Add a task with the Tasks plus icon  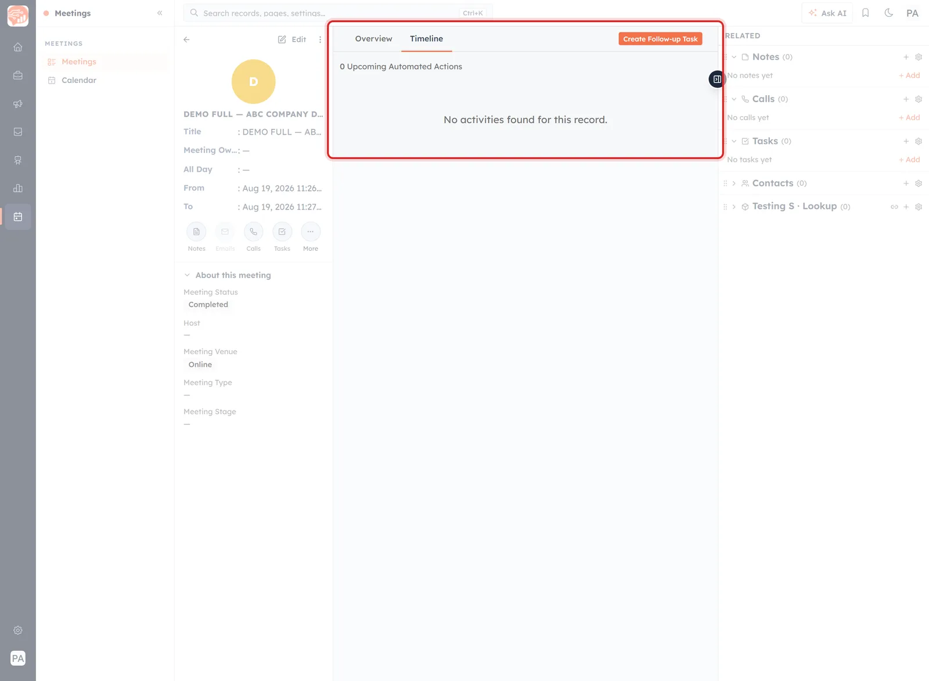tap(906, 141)
